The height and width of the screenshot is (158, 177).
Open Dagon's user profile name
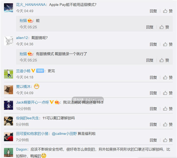[22, 149]
